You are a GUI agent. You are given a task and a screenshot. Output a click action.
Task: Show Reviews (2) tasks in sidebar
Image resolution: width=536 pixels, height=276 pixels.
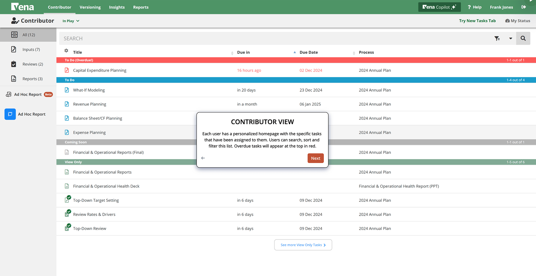[x=32, y=64]
